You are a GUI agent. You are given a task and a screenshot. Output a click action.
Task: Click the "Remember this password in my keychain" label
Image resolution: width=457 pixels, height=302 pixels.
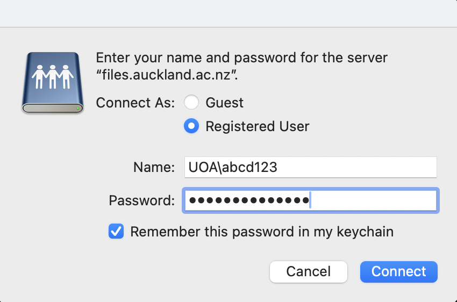click(x=262, y=232)
